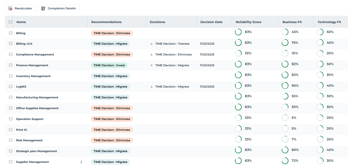Click Billing reliability score circle gauge
Viewport: 348px width, 167px height.
click(238, 32)
